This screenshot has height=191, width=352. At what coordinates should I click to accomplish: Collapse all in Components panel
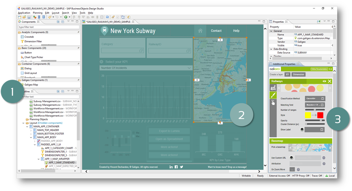(63, 22)
